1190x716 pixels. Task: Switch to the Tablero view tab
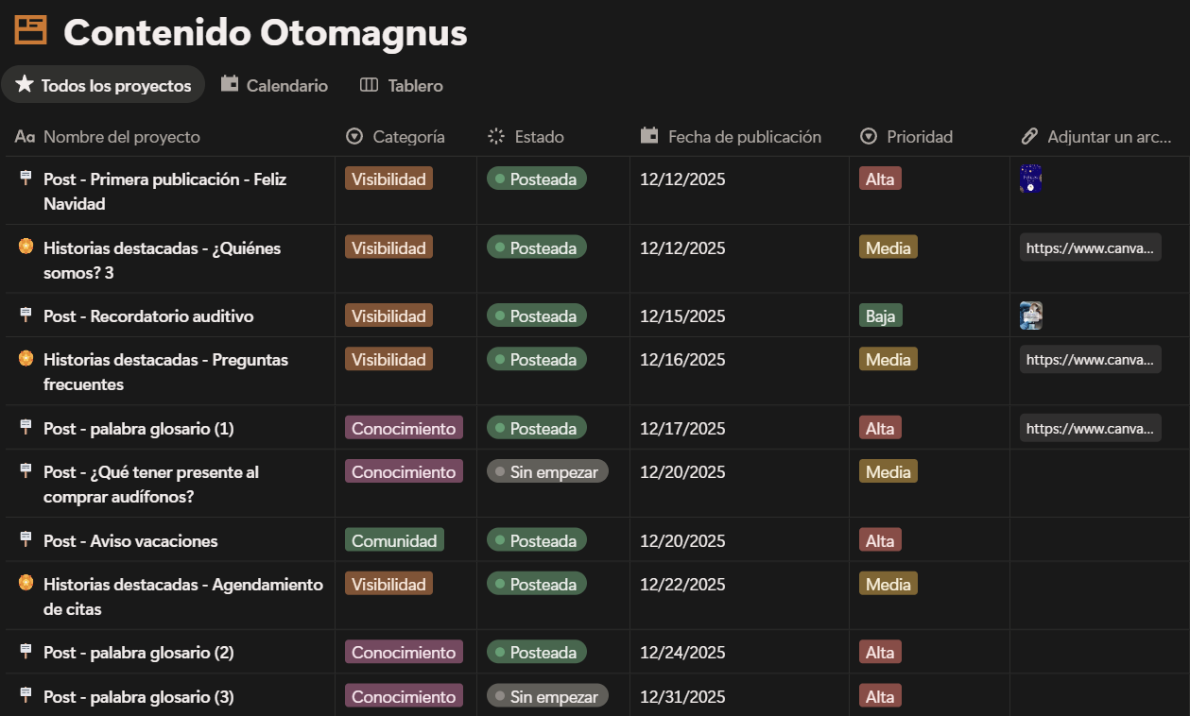[402, 85]
